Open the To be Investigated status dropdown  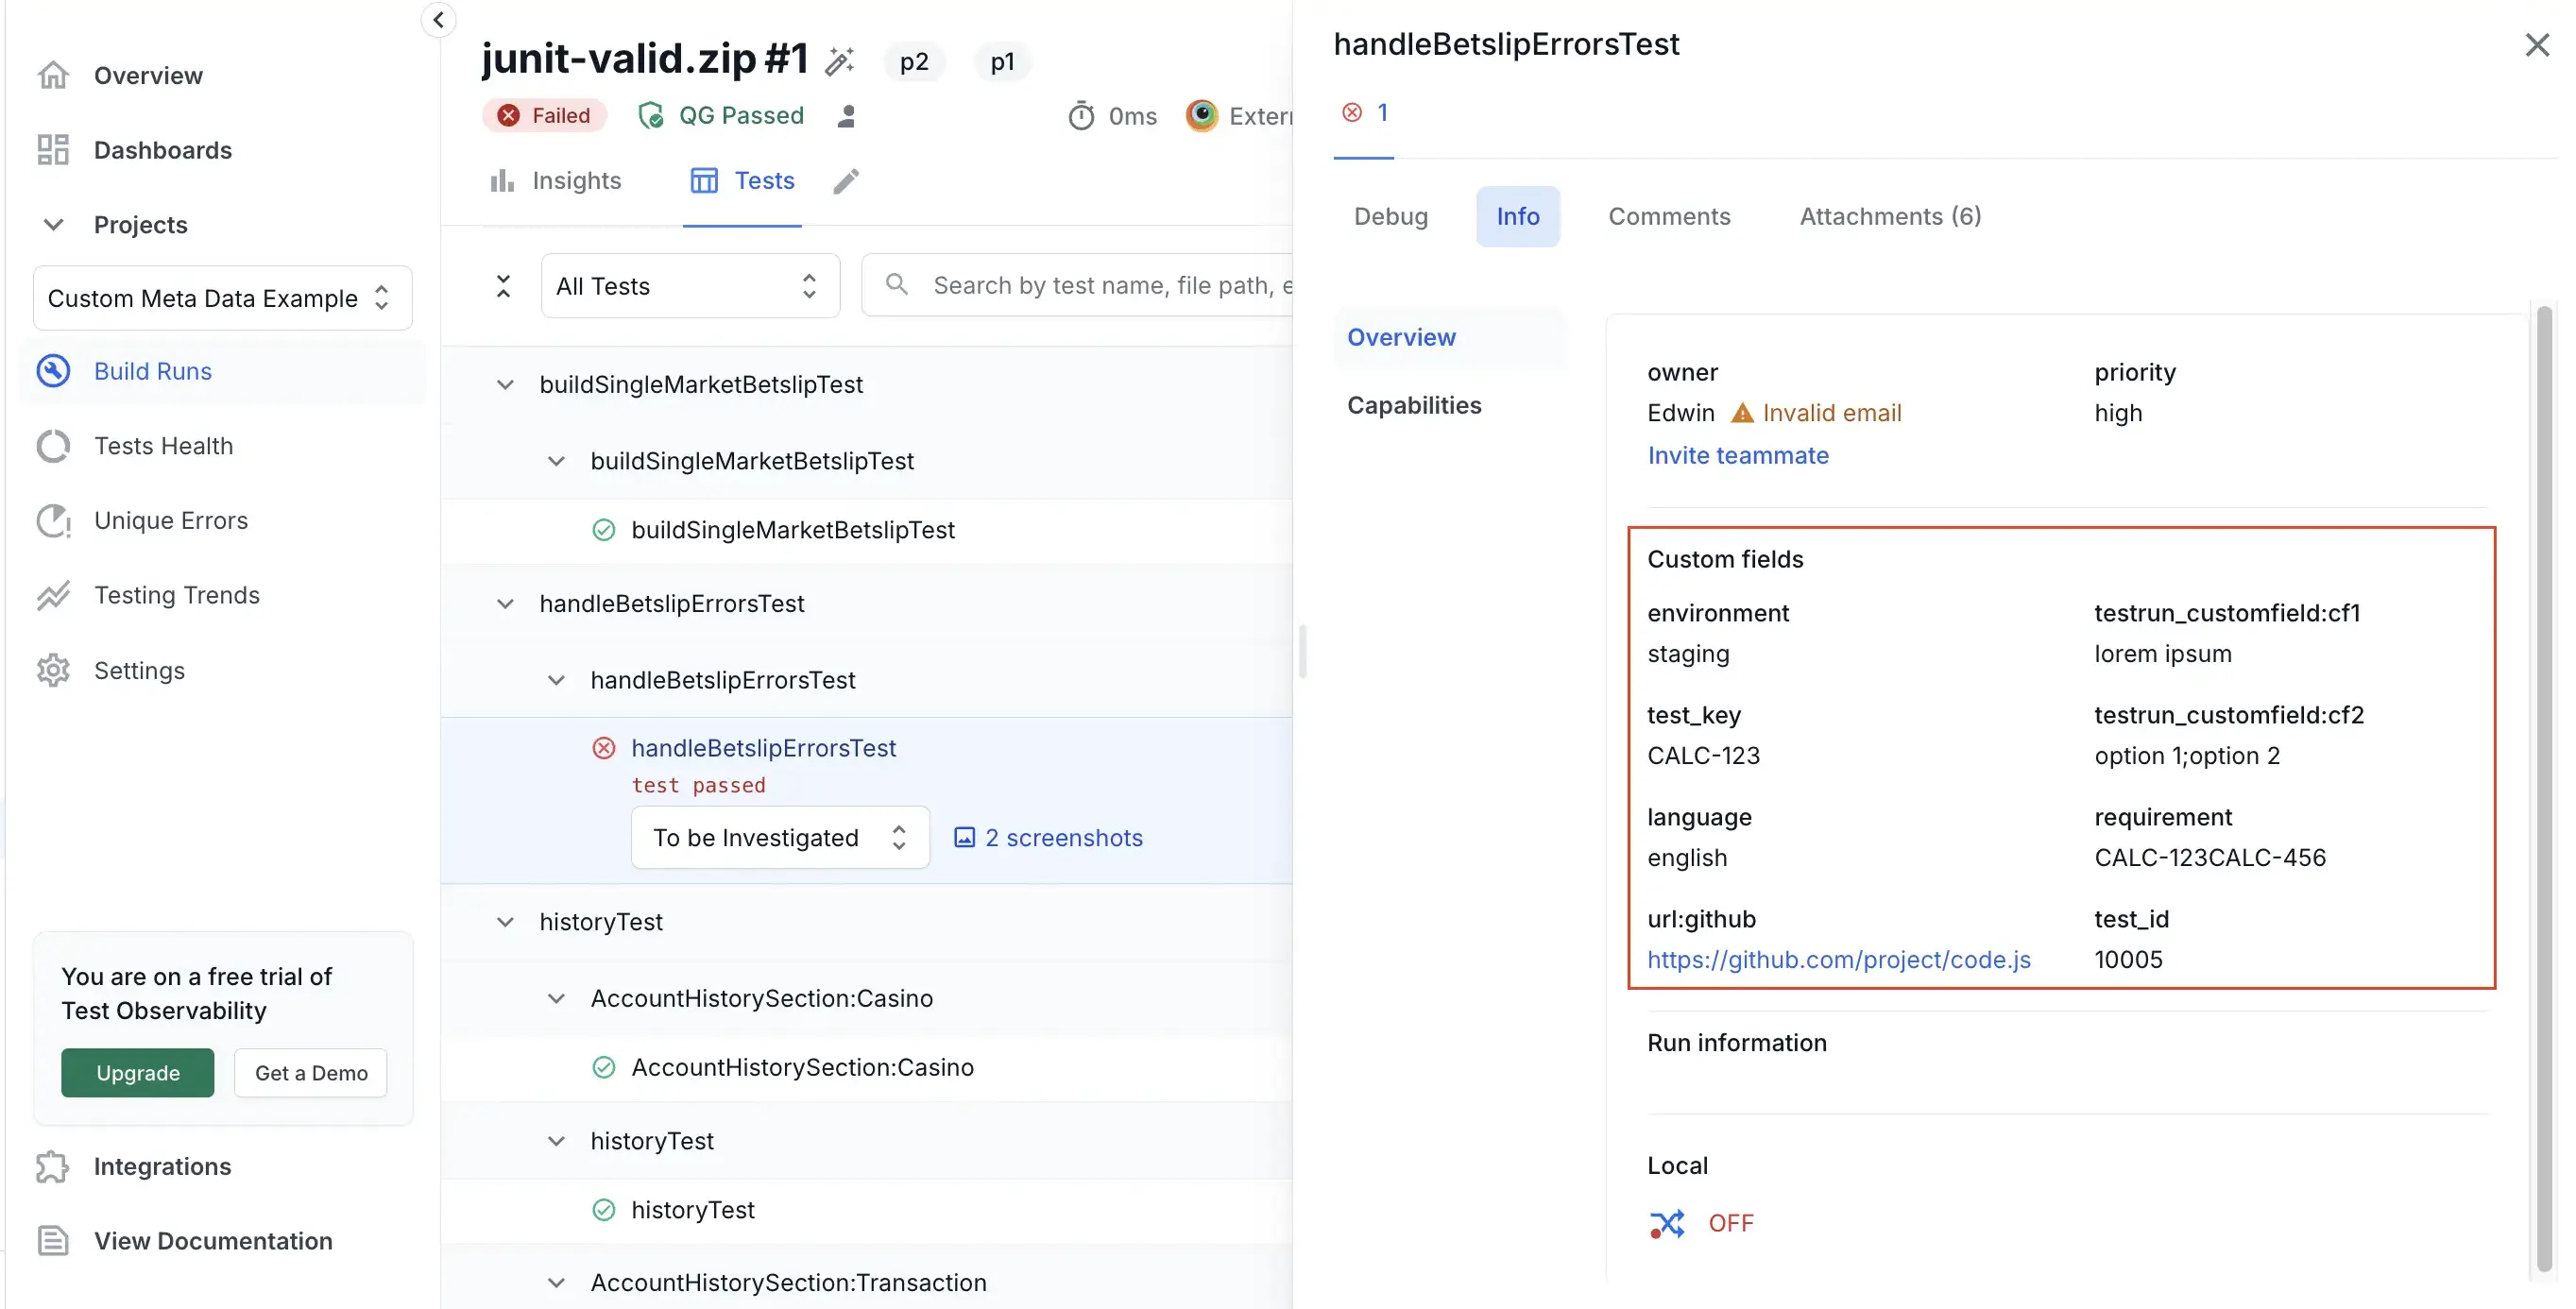coord(779,838)
